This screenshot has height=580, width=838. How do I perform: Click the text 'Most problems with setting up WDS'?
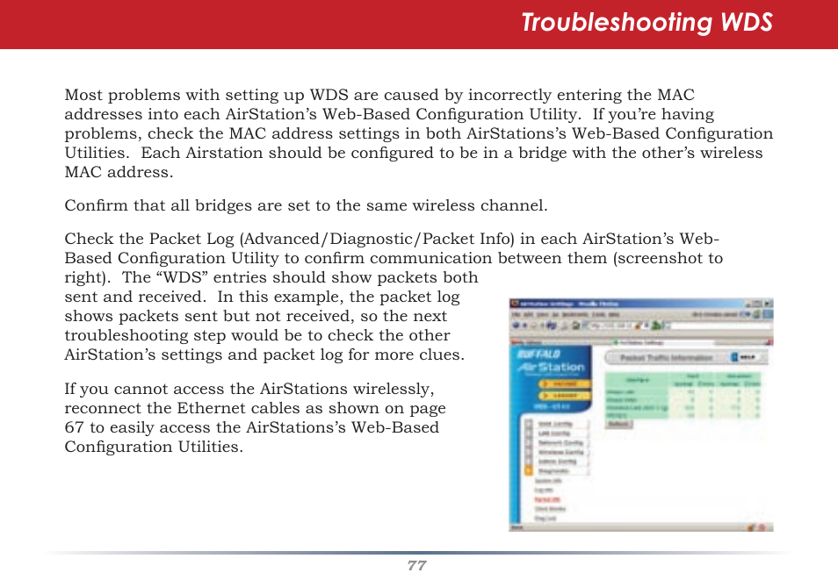[206, 95]
